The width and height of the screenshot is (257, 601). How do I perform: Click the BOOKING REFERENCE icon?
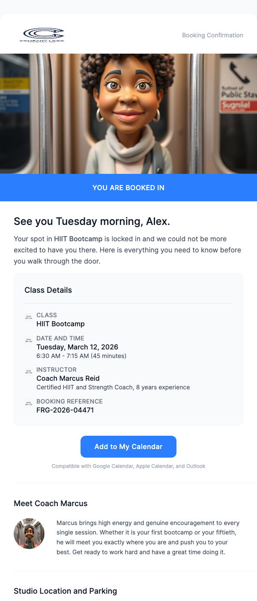pos(28,403)
